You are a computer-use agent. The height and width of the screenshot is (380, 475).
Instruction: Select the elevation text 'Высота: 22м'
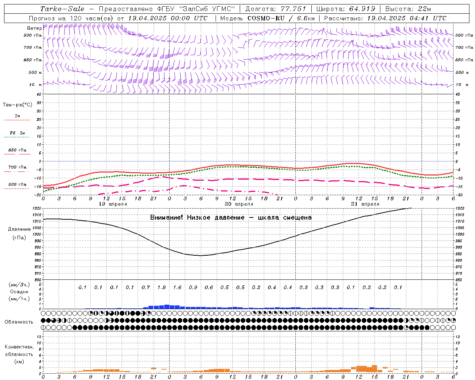click(408, 9)
